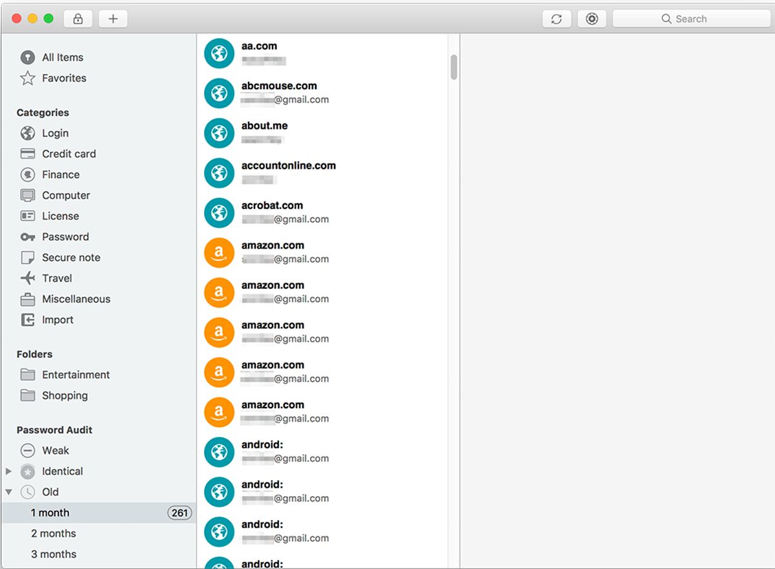Click the lock icon in the toolbar
The height and width of the screenshot is (569, 775).
point(77,19)
